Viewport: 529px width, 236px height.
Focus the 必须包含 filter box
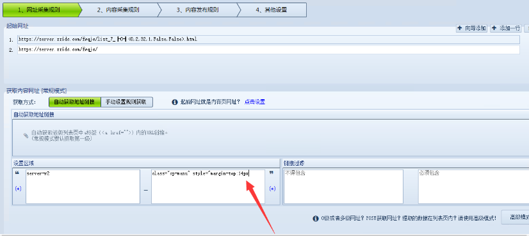point(473,187)
